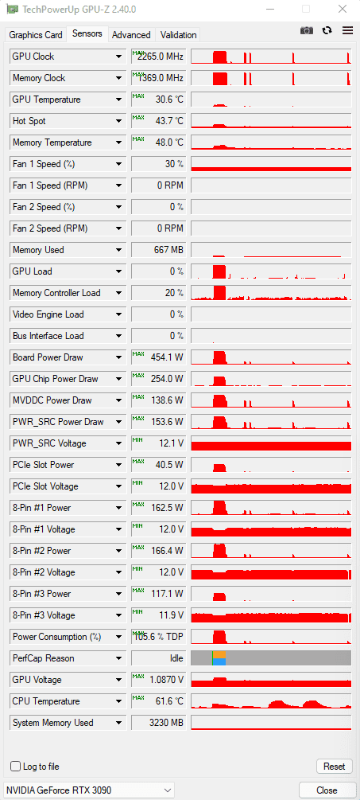Click the 105.6 % TDP reading

pyautogui.click(x=159, y=637)
